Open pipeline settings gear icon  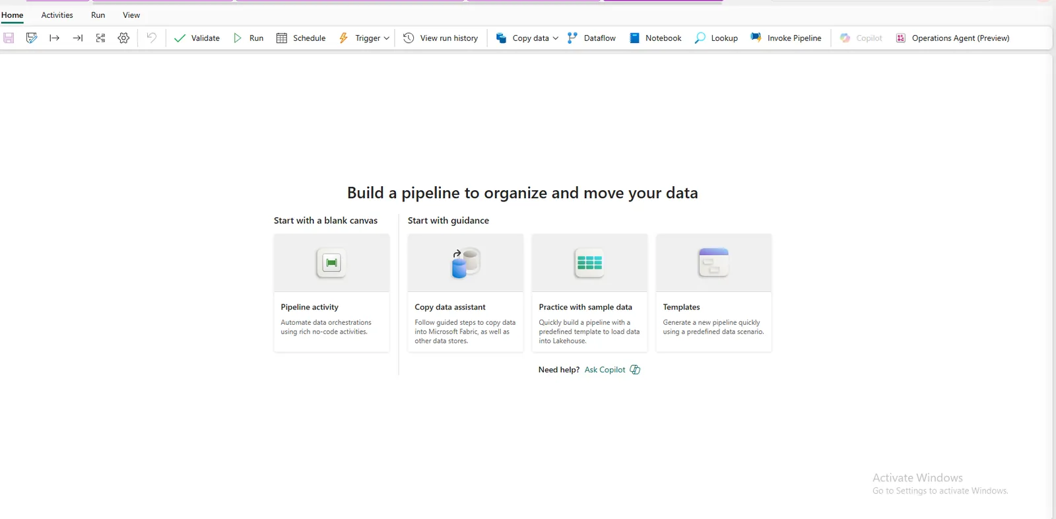coord(123,38)
